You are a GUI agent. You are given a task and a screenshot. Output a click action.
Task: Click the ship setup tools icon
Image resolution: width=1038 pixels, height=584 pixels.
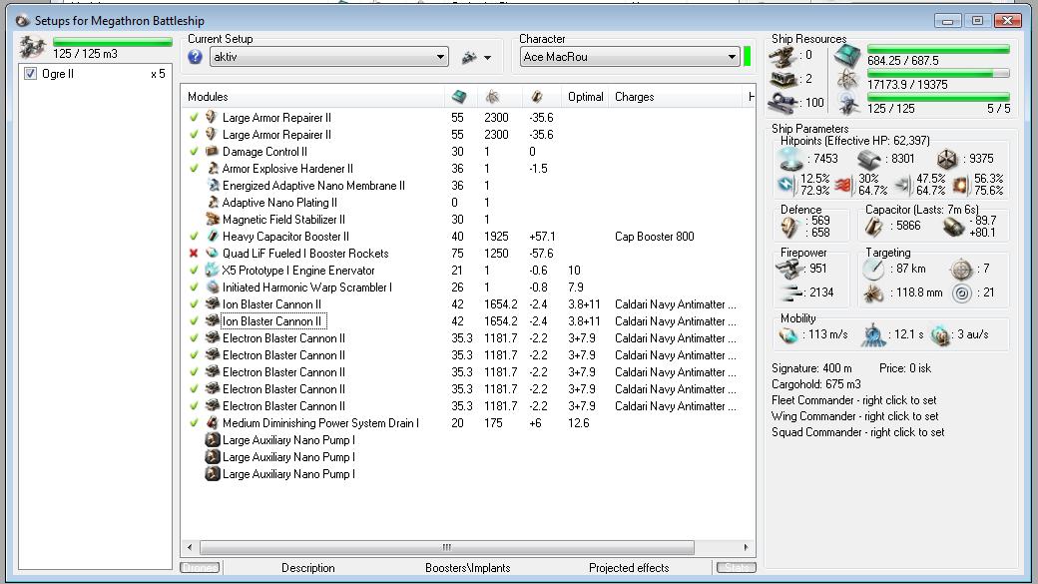pos(469,58)
